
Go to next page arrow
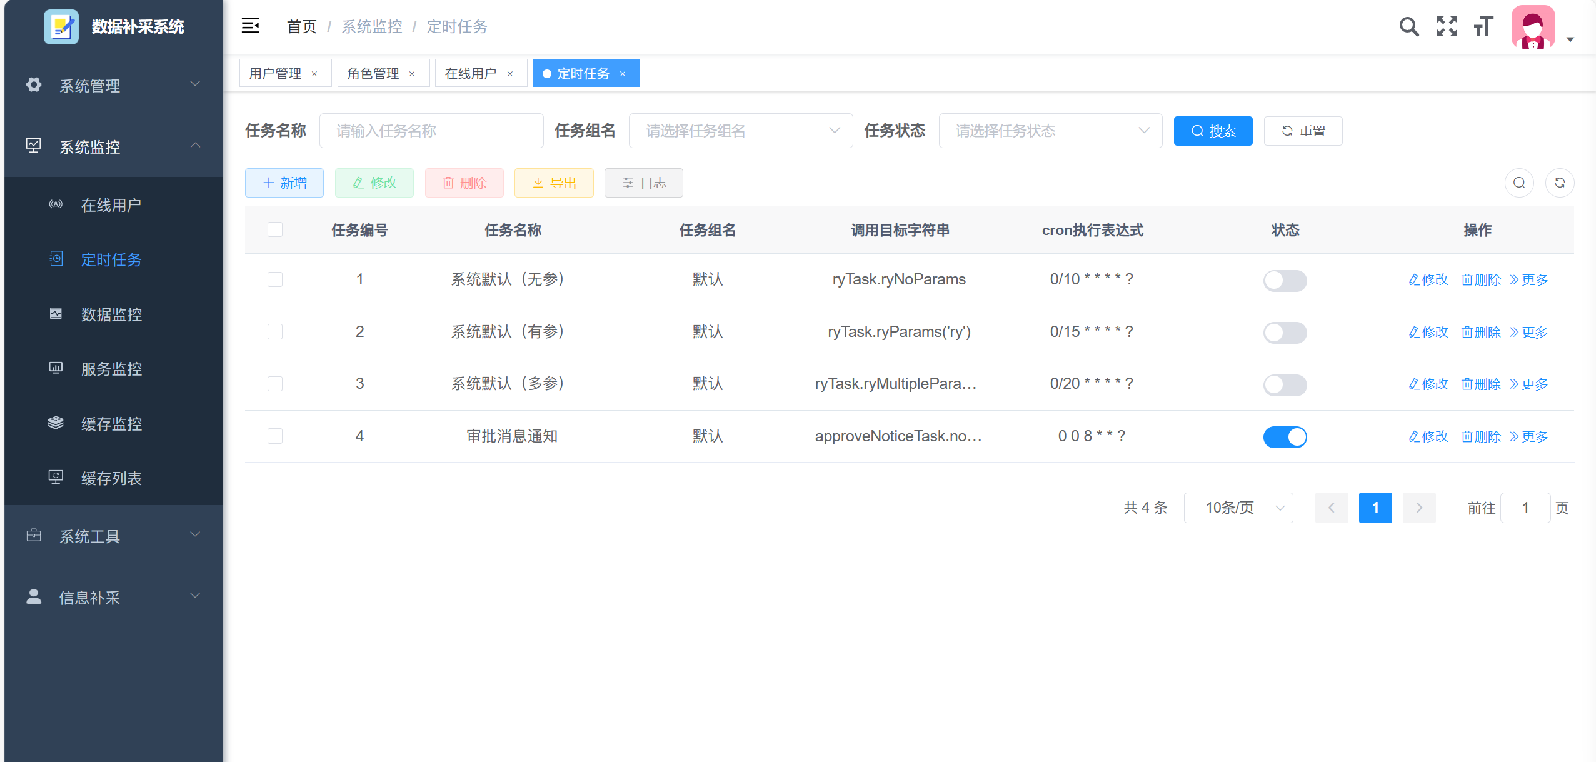click(1419, 508)
